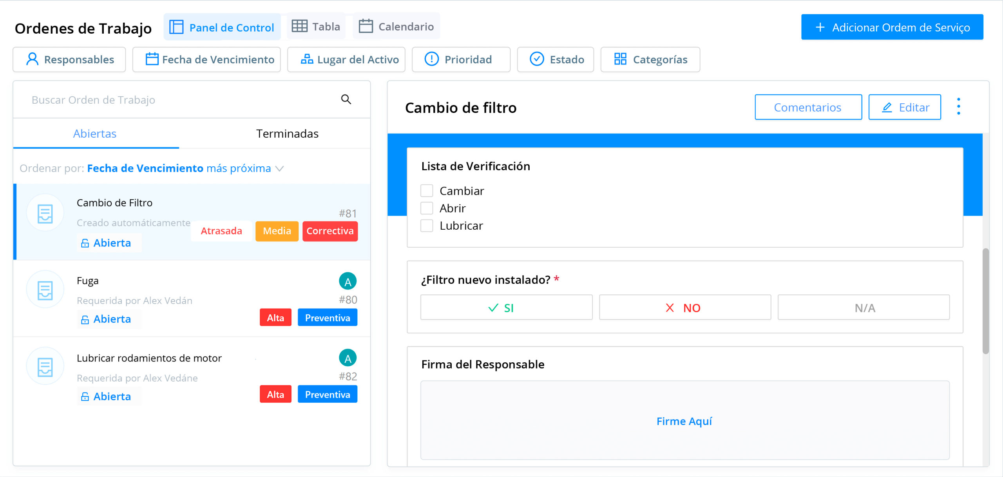
Task: Click the avatar A on order #82
Action: pos(348,358)
